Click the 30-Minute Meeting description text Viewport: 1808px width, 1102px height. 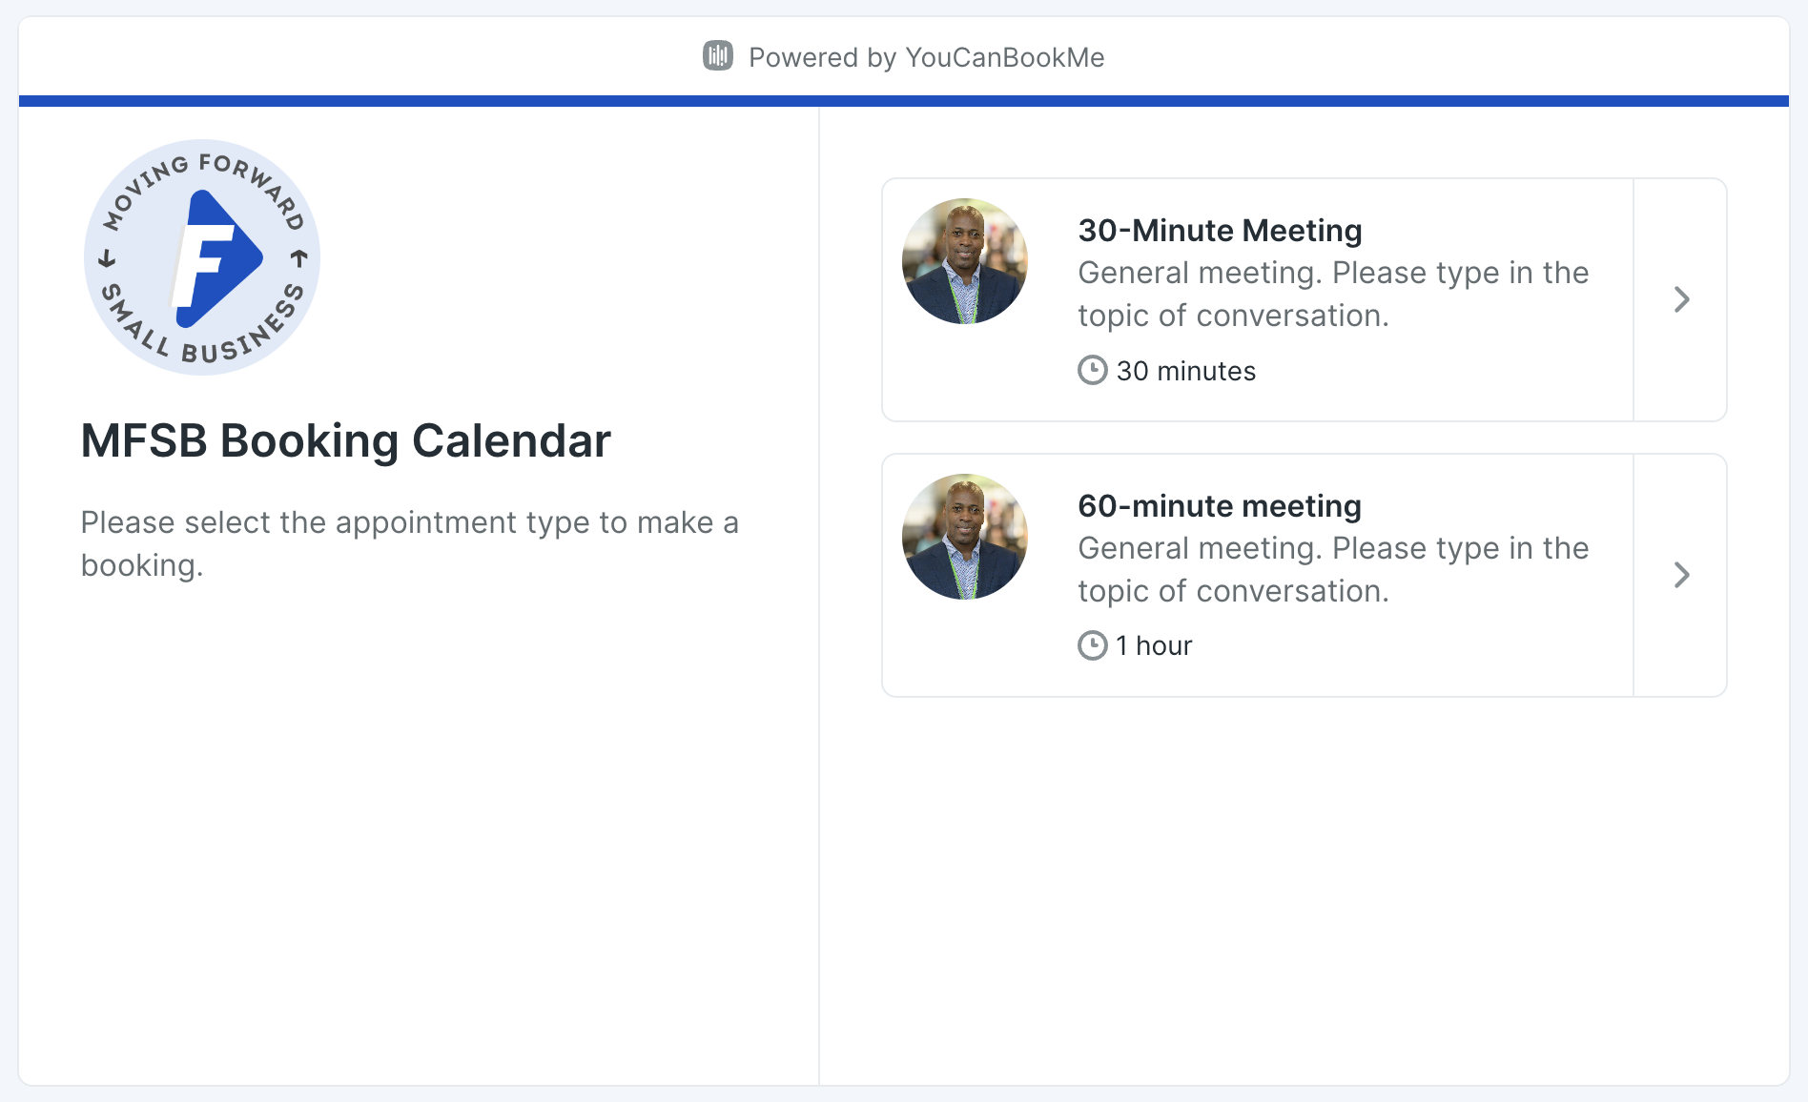(x=1333, y=294)
